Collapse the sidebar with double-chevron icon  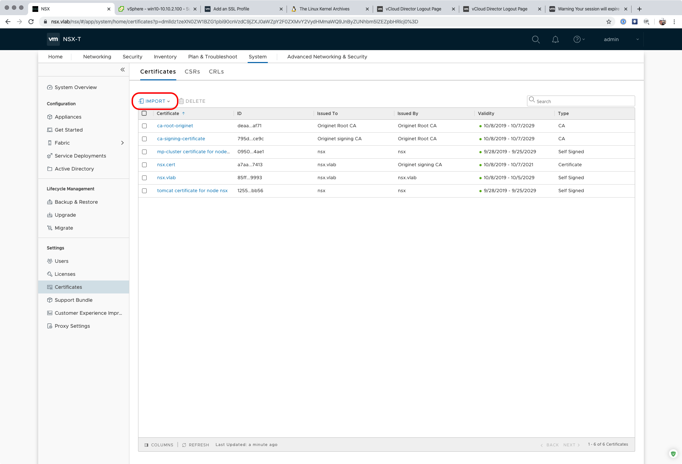click(x=123, y=70)
